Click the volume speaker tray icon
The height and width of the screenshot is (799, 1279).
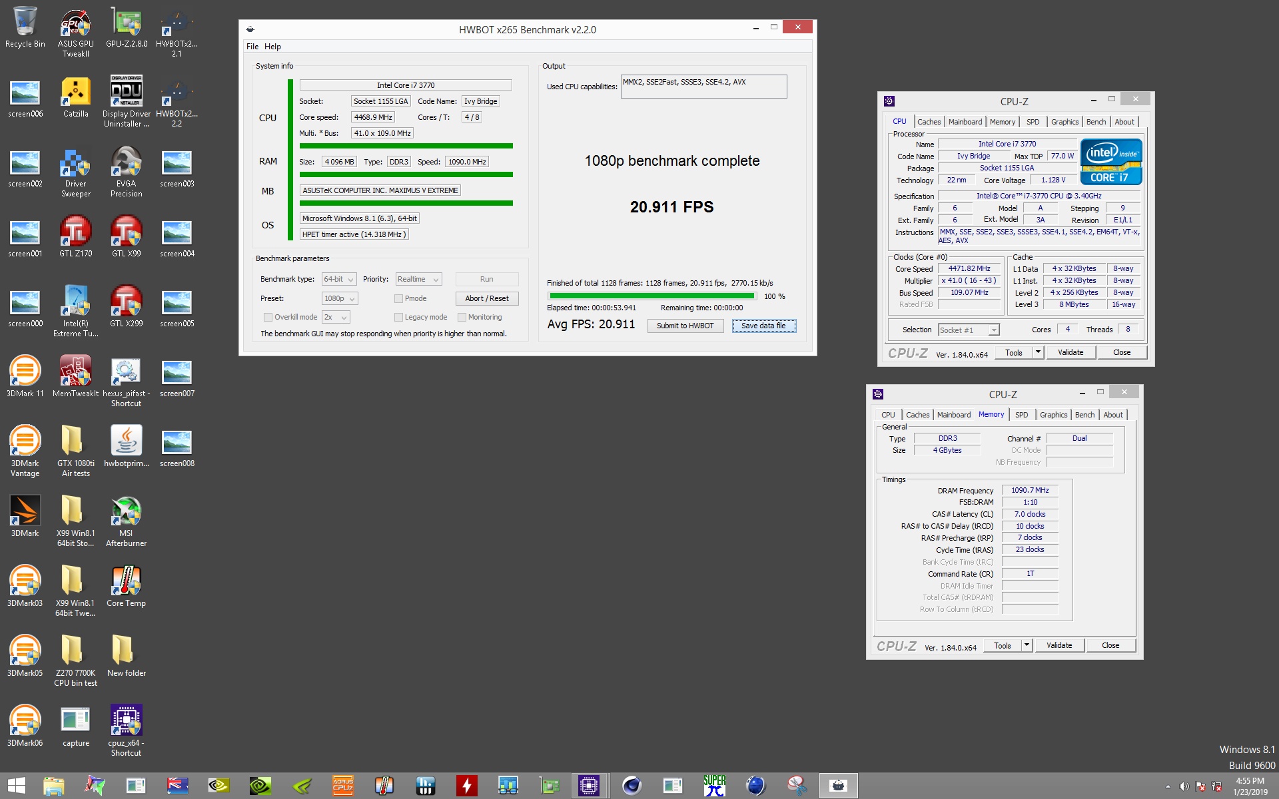click(1184, 787)
